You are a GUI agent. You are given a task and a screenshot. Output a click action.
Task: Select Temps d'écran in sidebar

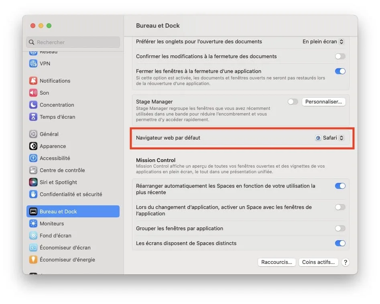(73, 117)
